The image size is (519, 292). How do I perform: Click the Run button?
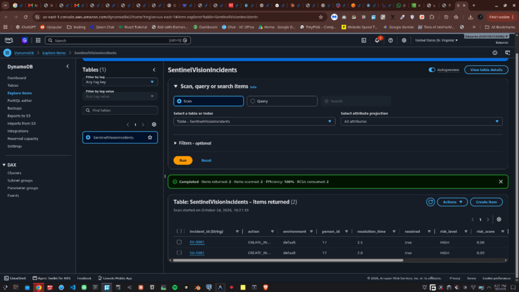183,160
